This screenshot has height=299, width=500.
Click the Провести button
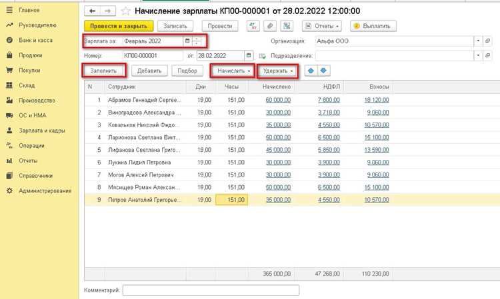coord(220,26)
